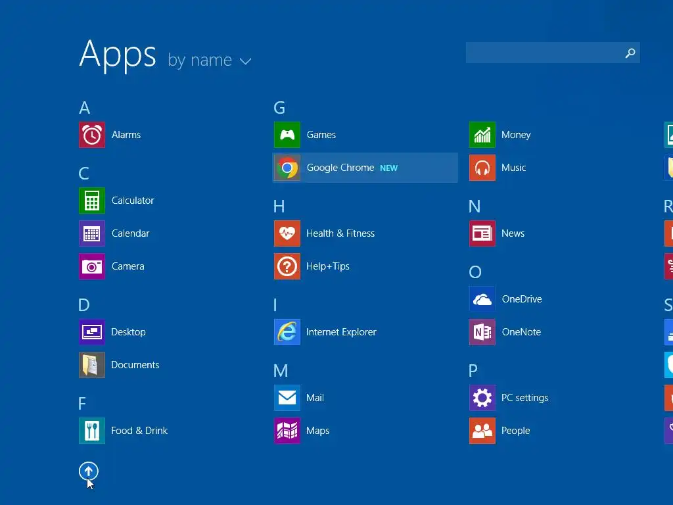Click the Desktop text label

[128, 332]
